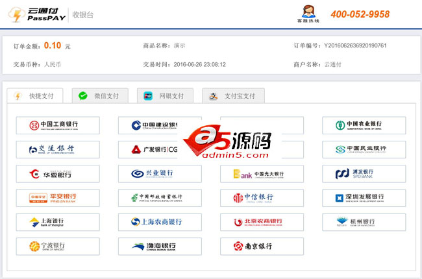422x279 pixels.
Task: Pick 北京农商银行 bank option
Action: coord(262,223)
